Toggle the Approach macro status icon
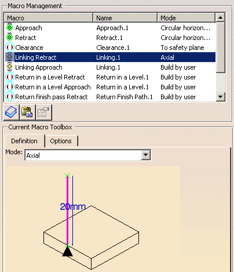The image size is (234, 272). (x=9, y=28)
